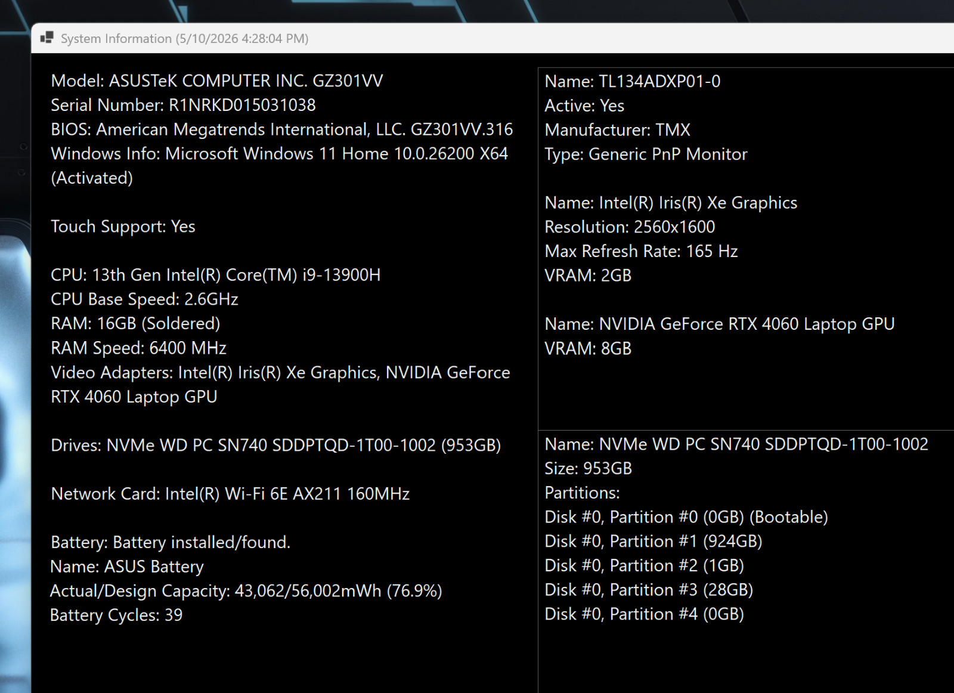This screenshot has width=954, height=693.
Task: Click VRAM: 2GB line
Action: (588, 276)
